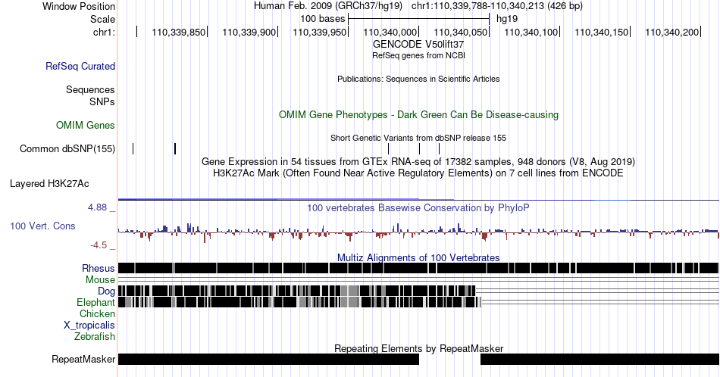Viewport: 720px width, 377px height.
Task: Click the Elephant alignment bar
Action: [x=300, y=302]
